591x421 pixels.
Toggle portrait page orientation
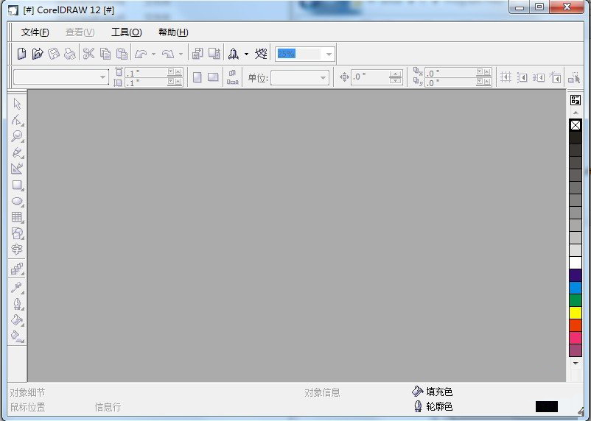tap(197, 77)
